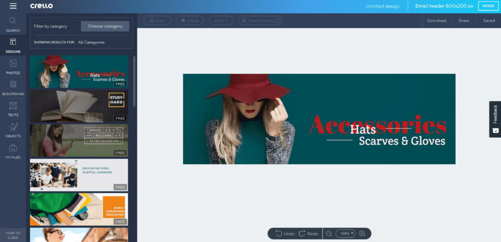Select the Educating Kids Playful Learning thumbnail
This screenshot has height=242, width=501.
point(79,175)
